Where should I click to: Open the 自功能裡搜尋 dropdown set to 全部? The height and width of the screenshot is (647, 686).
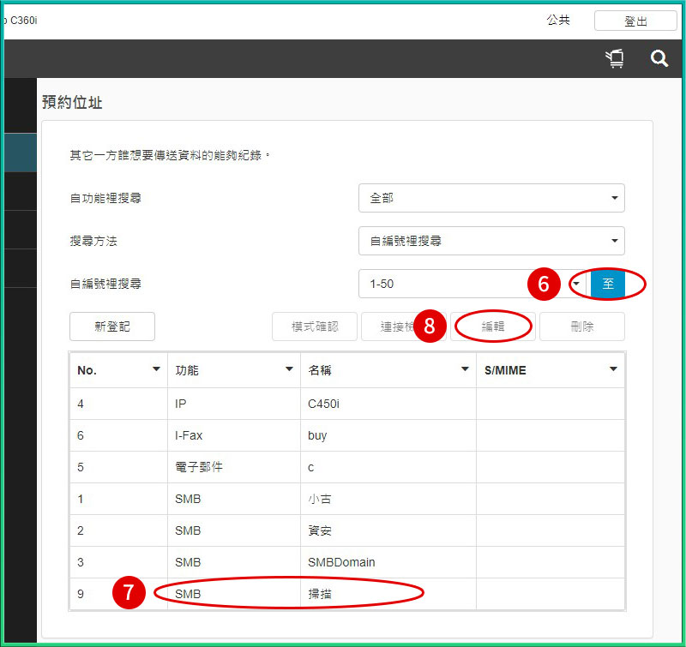pos(490,198)
